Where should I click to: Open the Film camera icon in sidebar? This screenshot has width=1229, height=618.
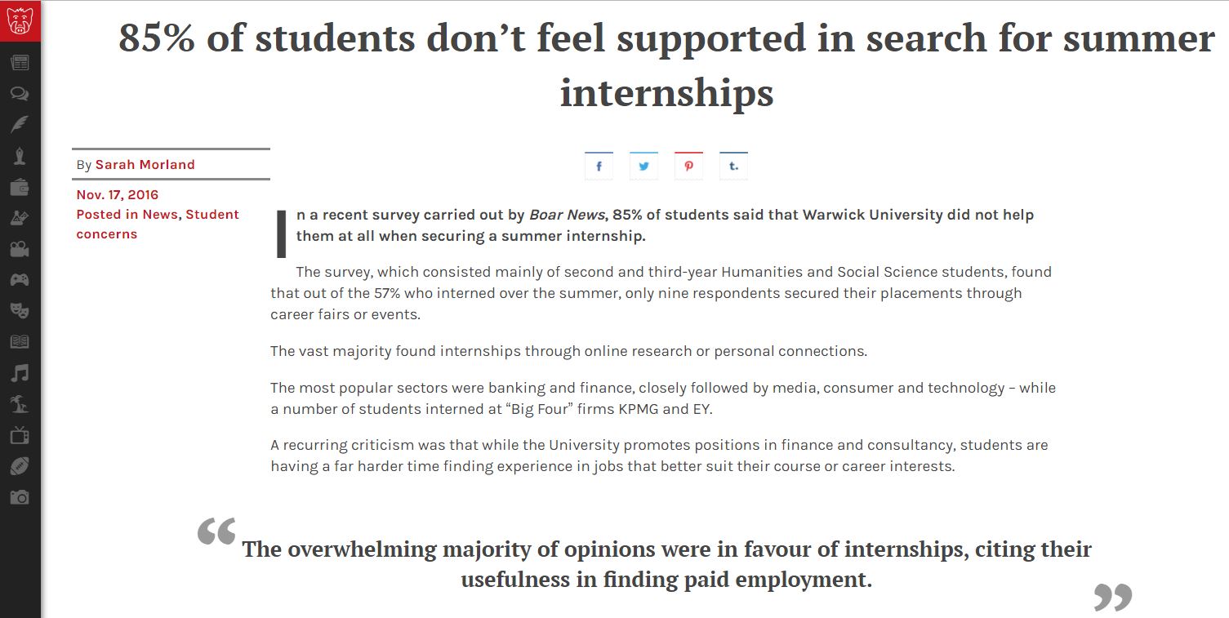point(20,250)
